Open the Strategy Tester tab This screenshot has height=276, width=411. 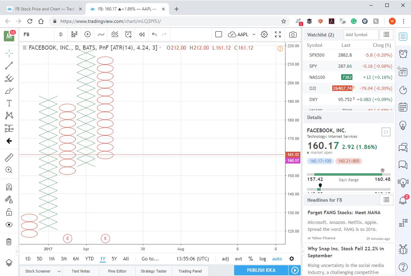[x=153, y=271]
